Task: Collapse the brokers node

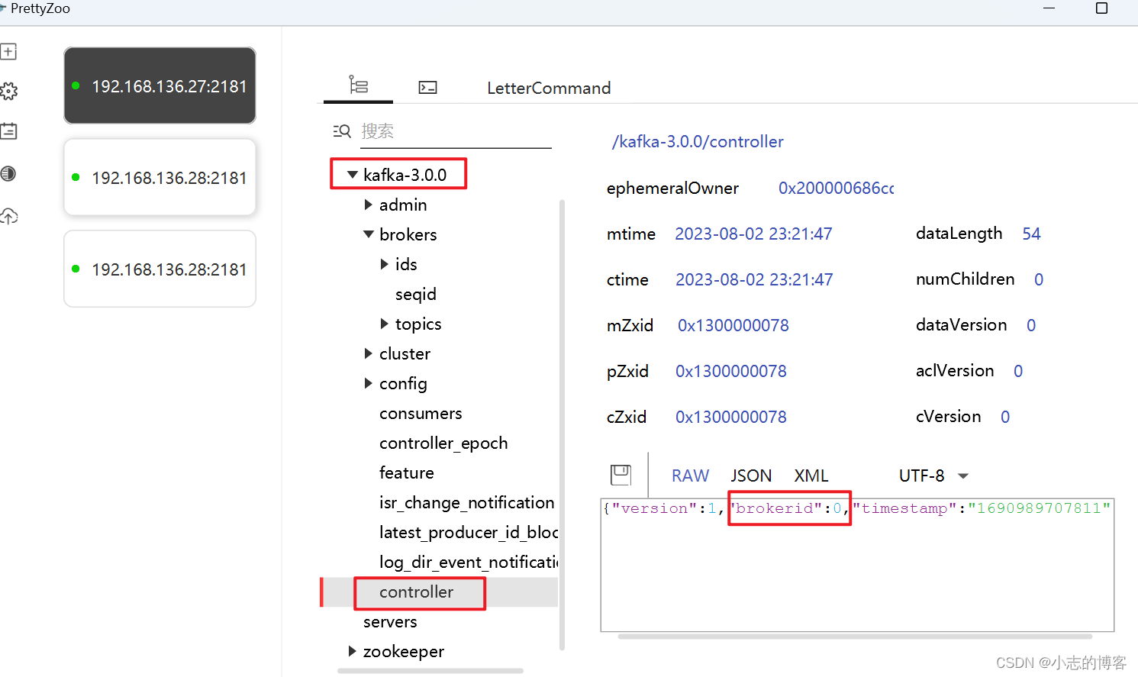Action: point(369,234)
